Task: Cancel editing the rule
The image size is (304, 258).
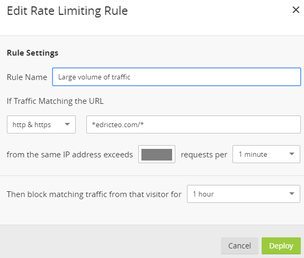Action: tap(239, 246)
